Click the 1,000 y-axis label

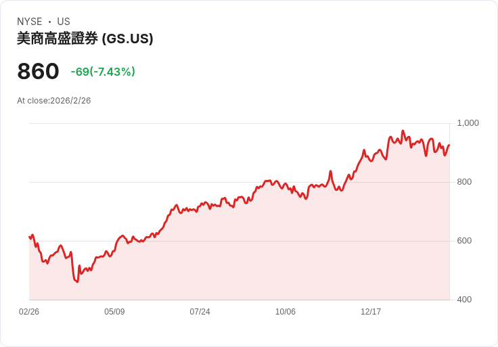point(468,123)
